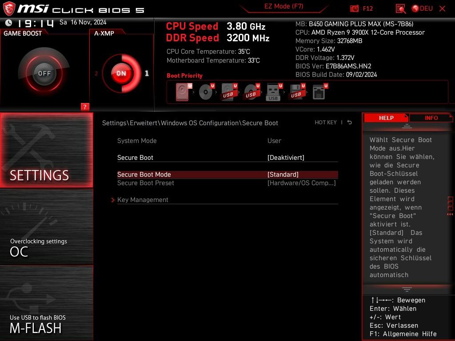
Task: Click the clock time 19:14
Action: (36, 23)
